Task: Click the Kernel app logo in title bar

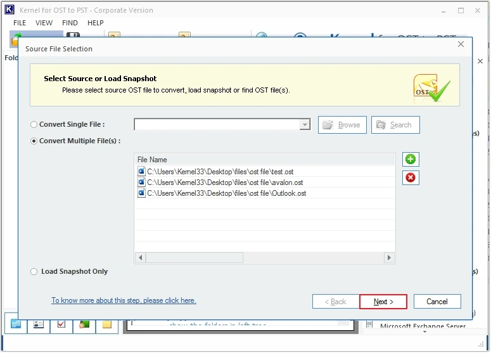Action: pyautogui.click(x=9, y=10)
